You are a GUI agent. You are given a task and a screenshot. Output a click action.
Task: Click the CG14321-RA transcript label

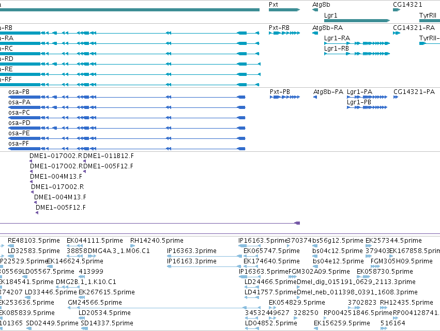click(414, 28)
